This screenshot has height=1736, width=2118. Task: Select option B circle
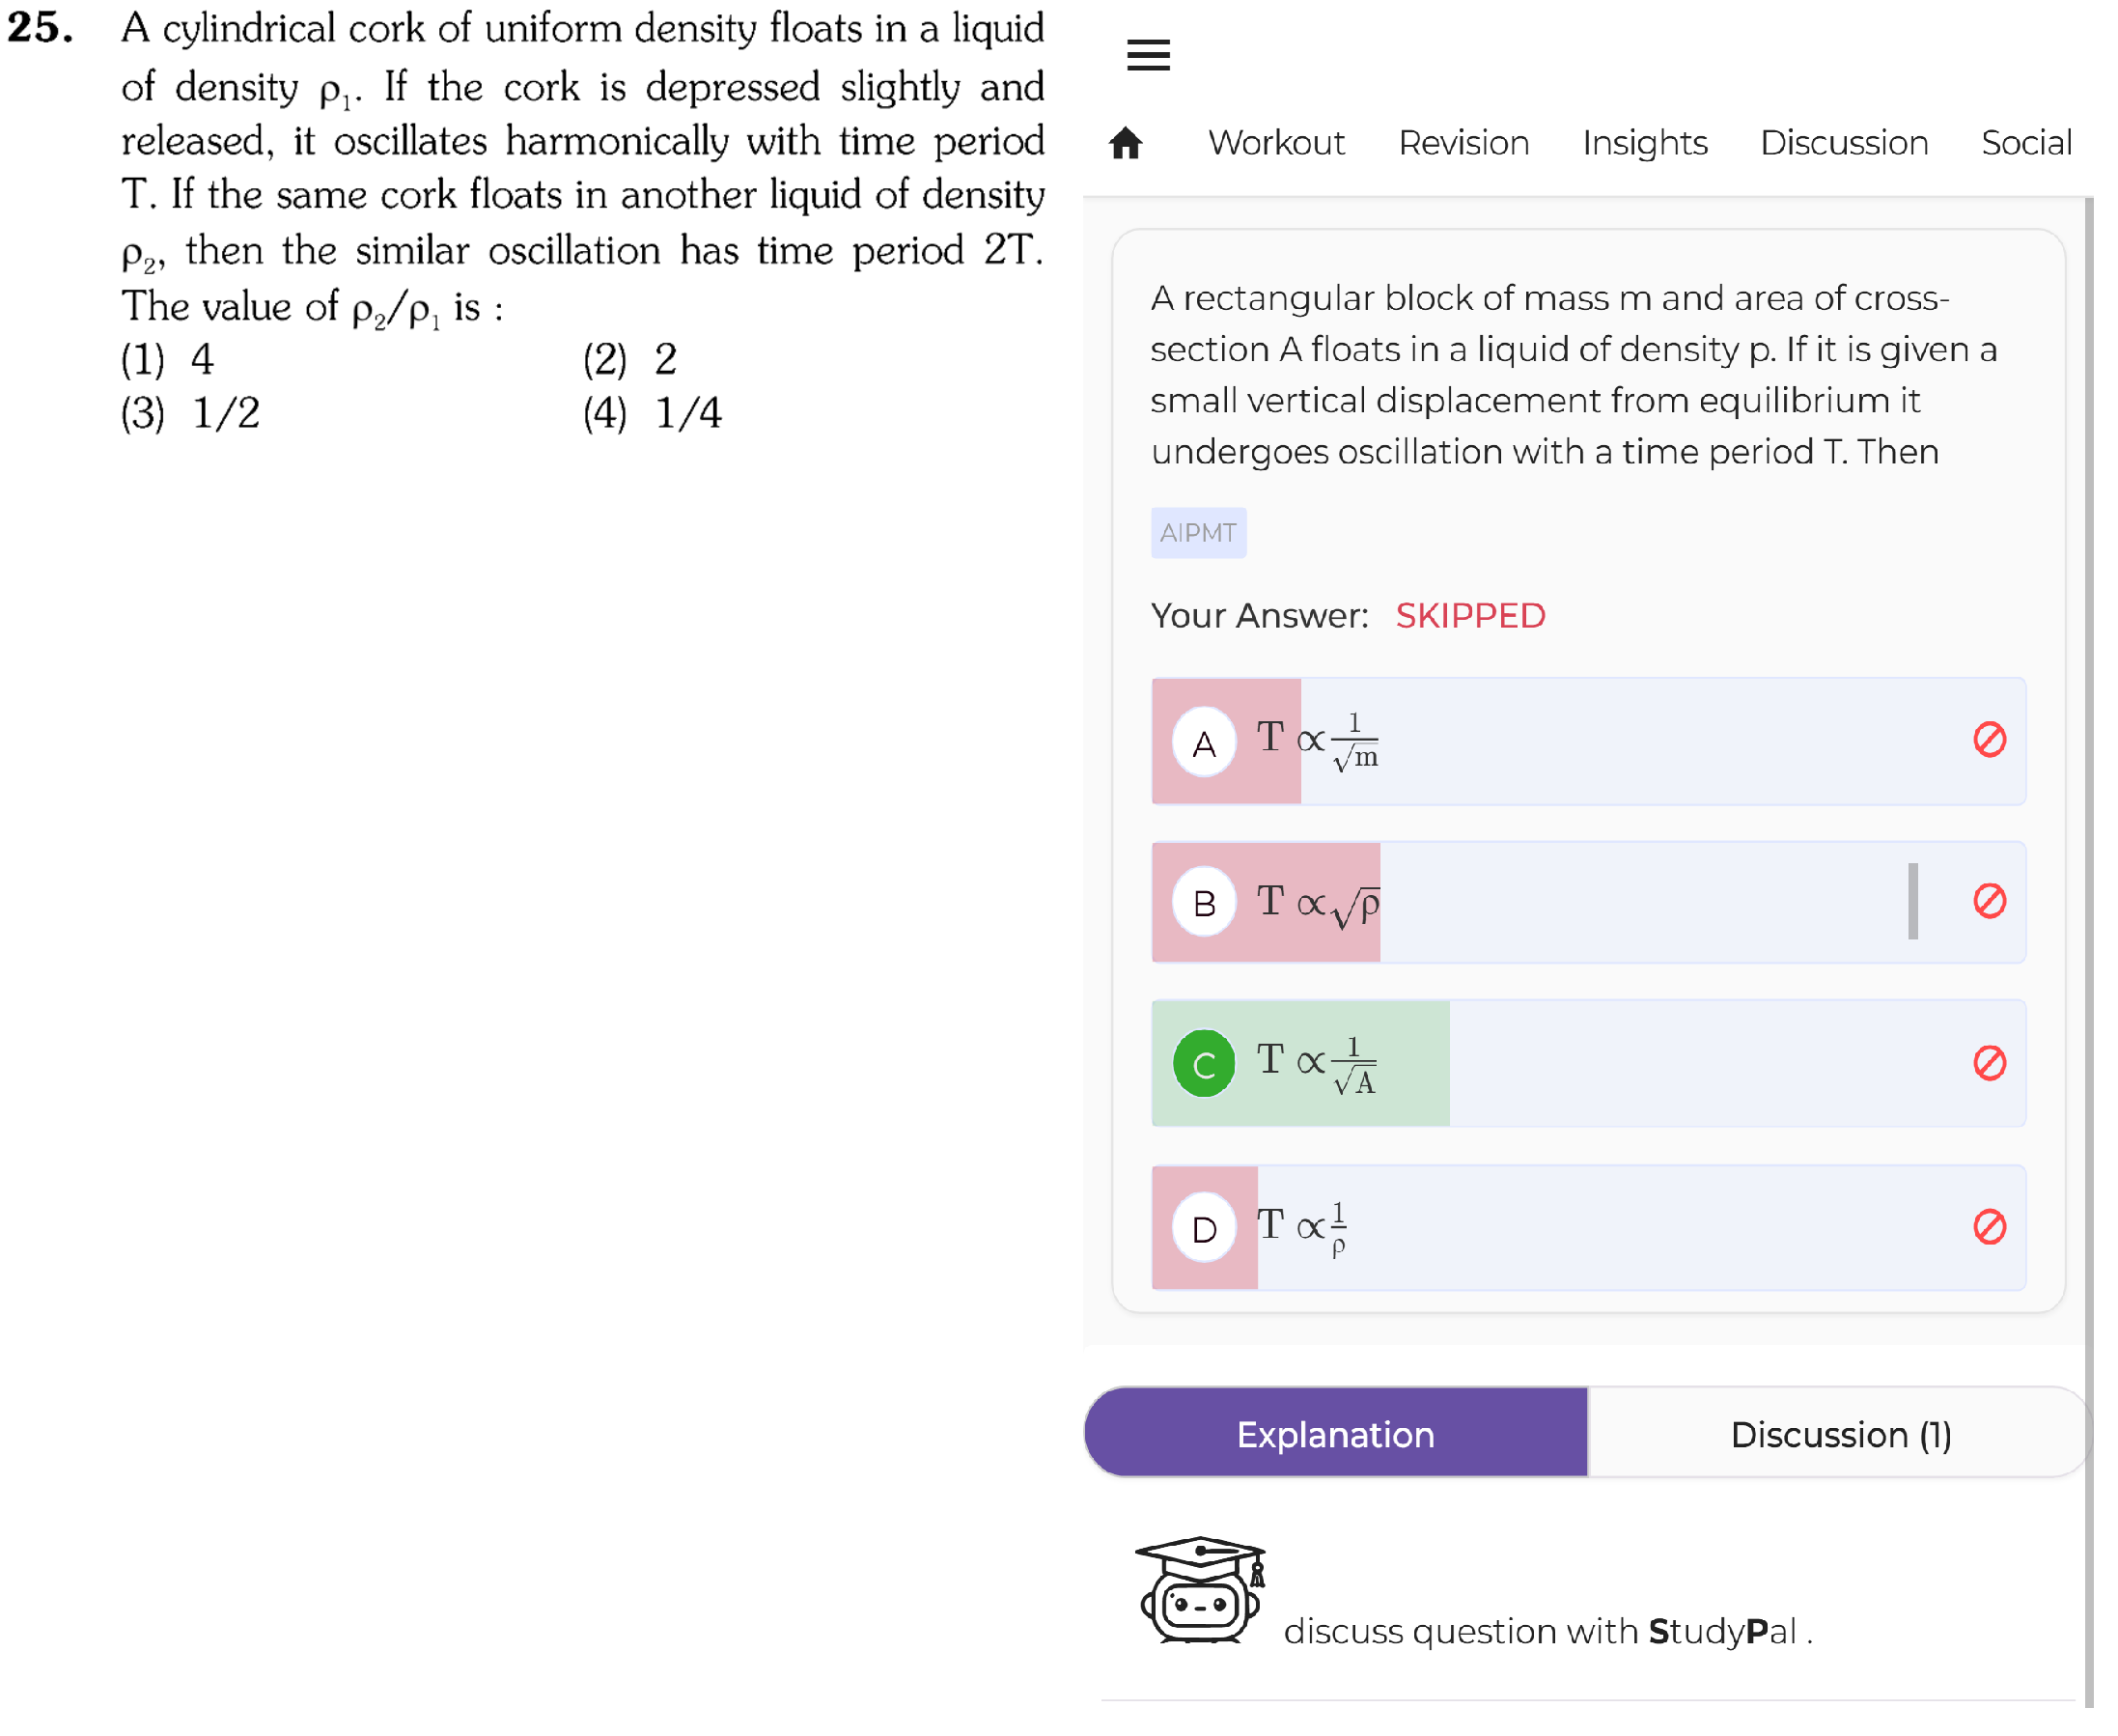pos(1204,902)
